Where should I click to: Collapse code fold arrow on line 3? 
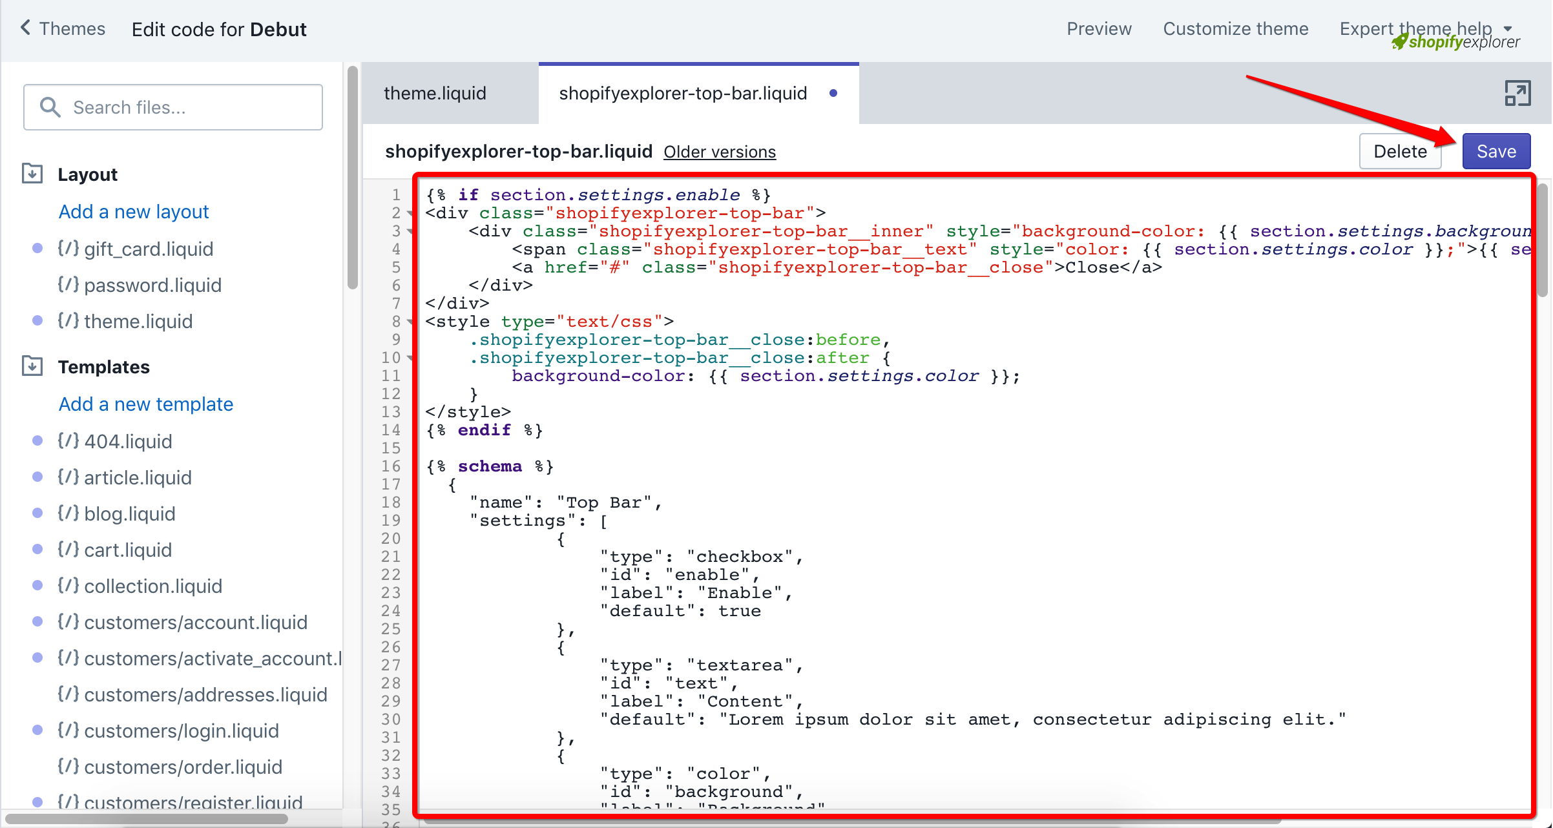coord(410,231)
